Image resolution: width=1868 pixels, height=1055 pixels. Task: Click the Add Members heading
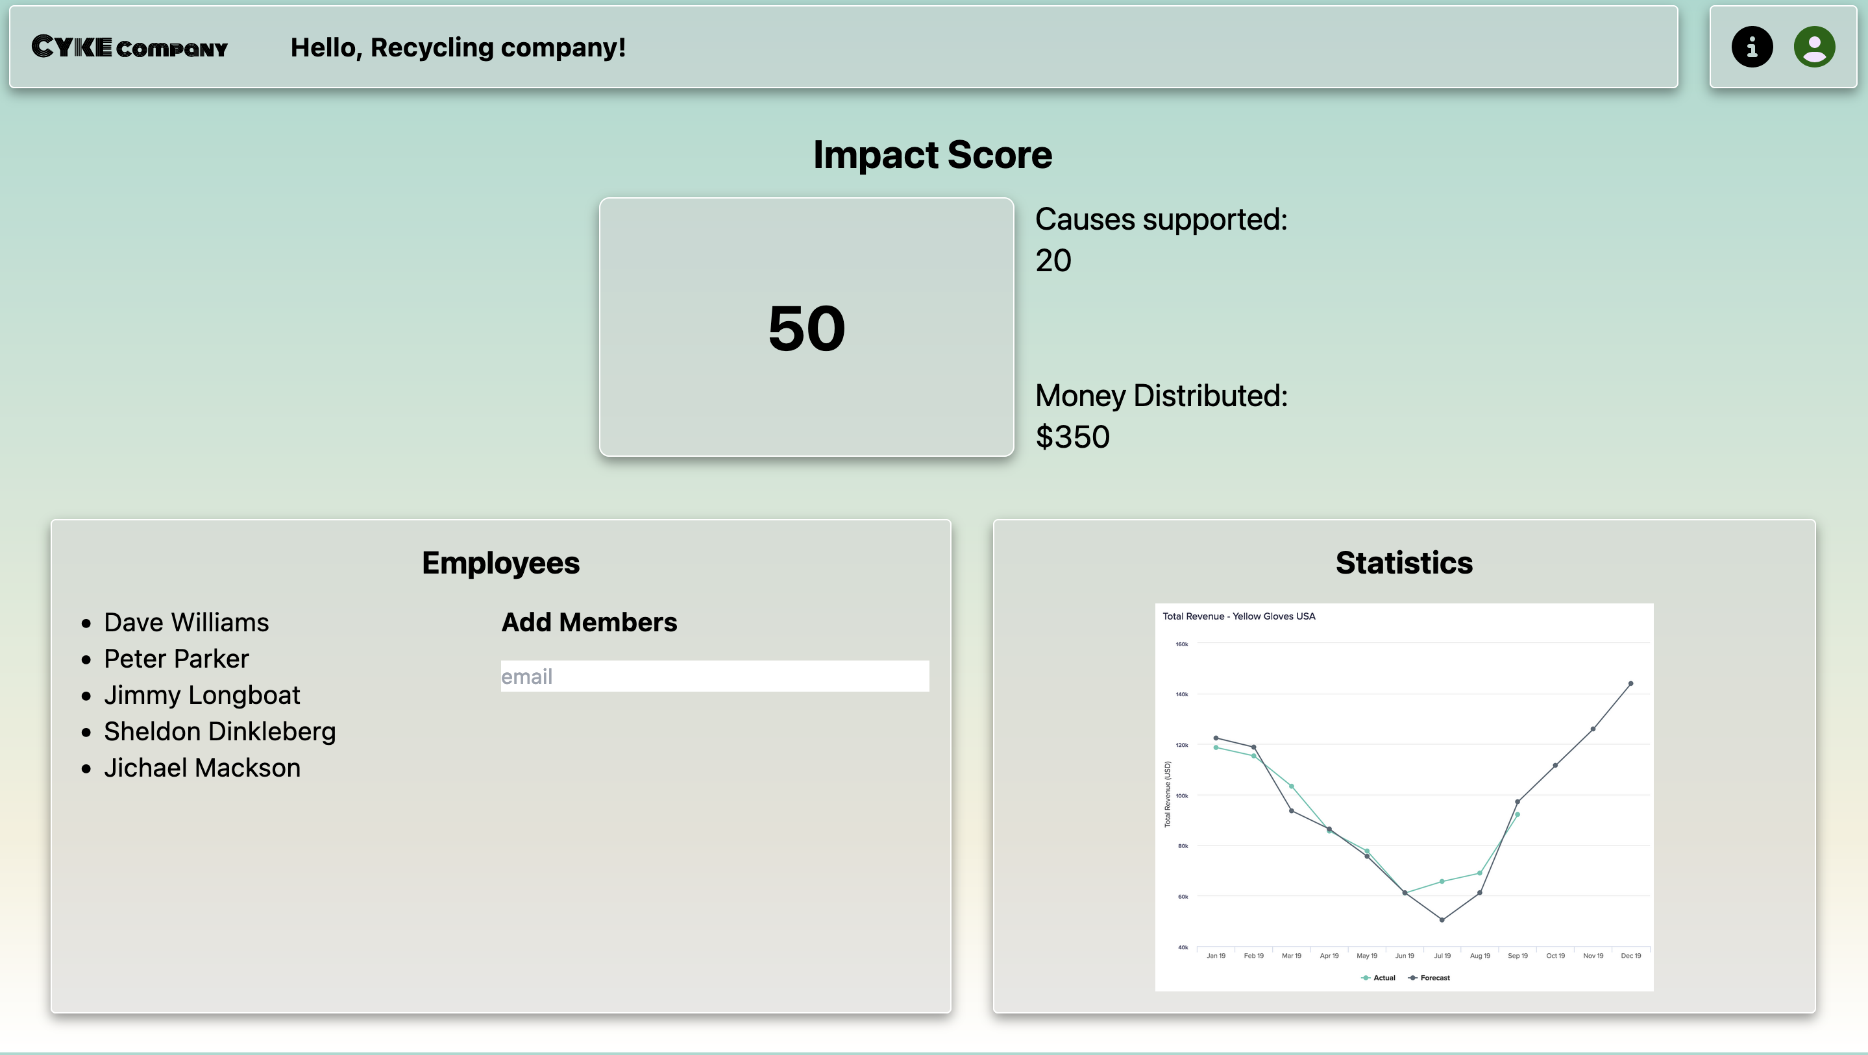pos(589,622)
